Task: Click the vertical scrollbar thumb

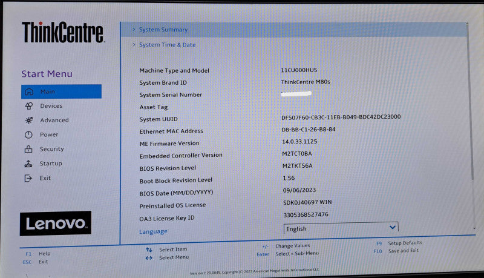Action: point(470,102)
